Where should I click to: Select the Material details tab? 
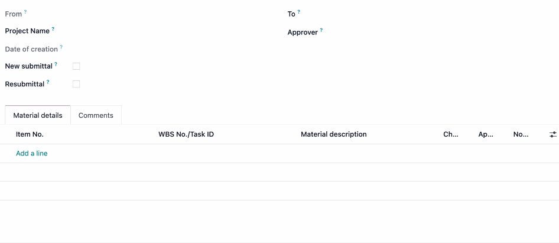[38, 115]
